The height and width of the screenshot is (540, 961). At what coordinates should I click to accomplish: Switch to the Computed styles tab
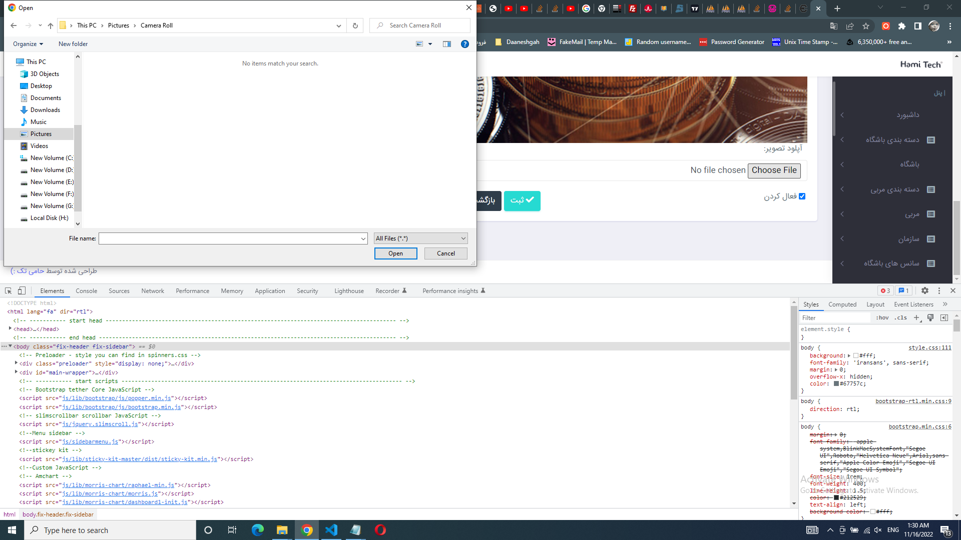click(842, 304)
